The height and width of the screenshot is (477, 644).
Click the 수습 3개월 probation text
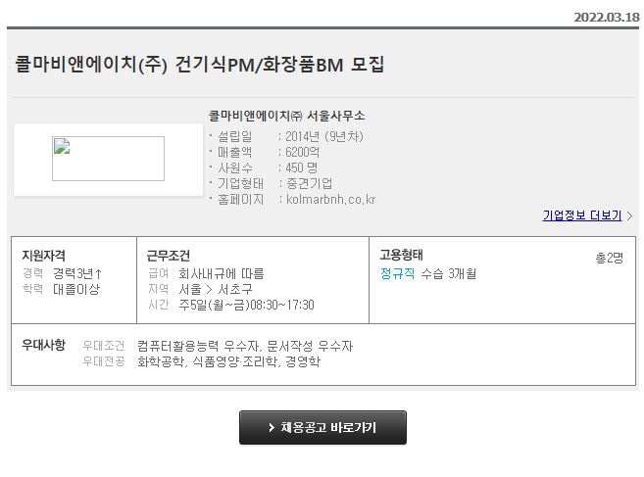pos(449,273)
